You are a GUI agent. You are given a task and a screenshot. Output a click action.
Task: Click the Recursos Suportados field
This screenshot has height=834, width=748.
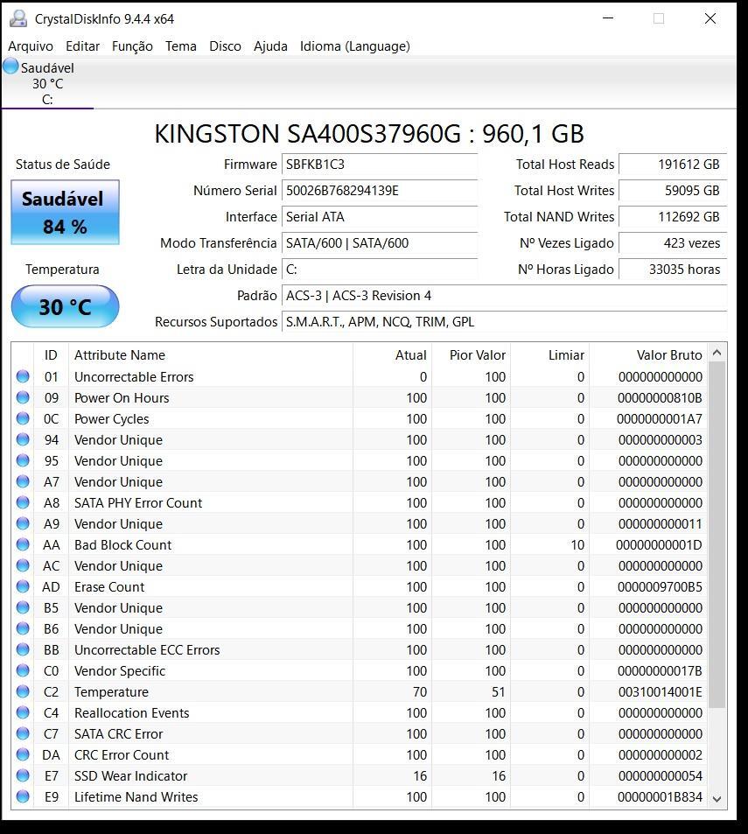click(504, 322)
